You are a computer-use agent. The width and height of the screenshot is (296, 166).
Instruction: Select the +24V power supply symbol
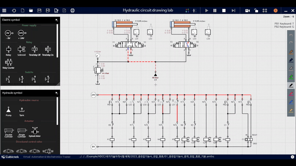pos(22,35)
